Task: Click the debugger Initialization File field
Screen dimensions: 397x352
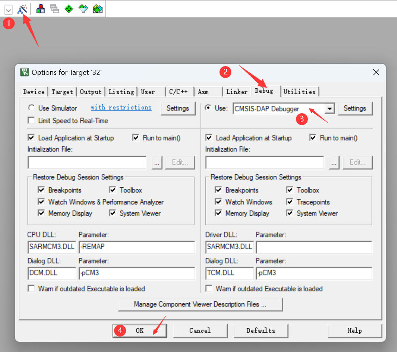Action: (x=265, y=162)
